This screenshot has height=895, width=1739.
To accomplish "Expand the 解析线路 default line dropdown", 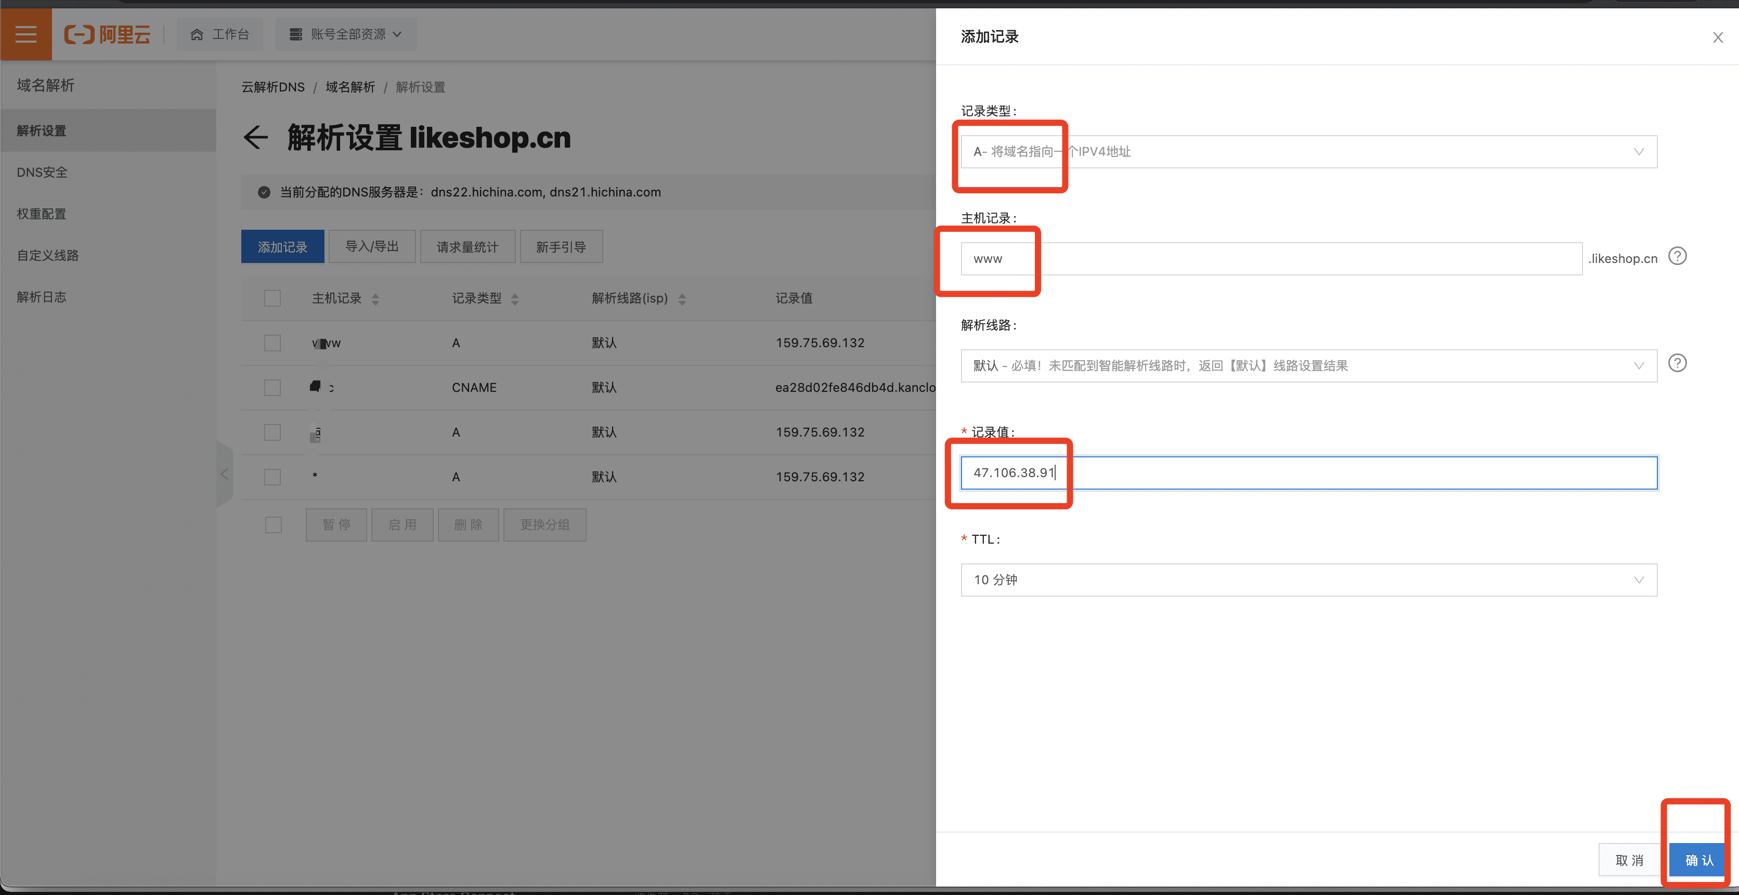I will 1308,365.
